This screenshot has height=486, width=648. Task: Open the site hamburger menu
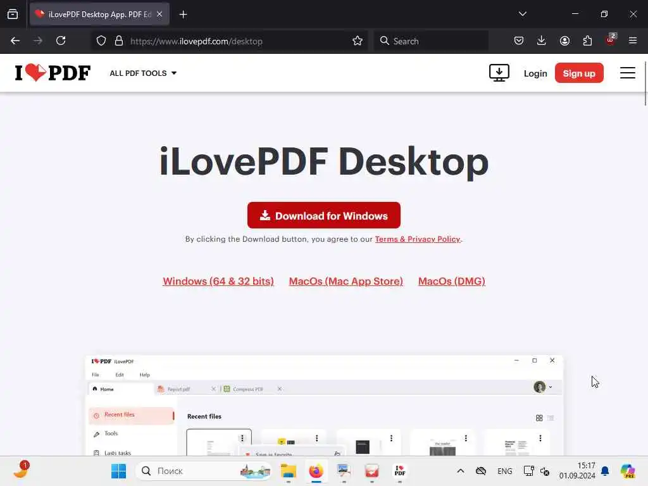[627, 73]
